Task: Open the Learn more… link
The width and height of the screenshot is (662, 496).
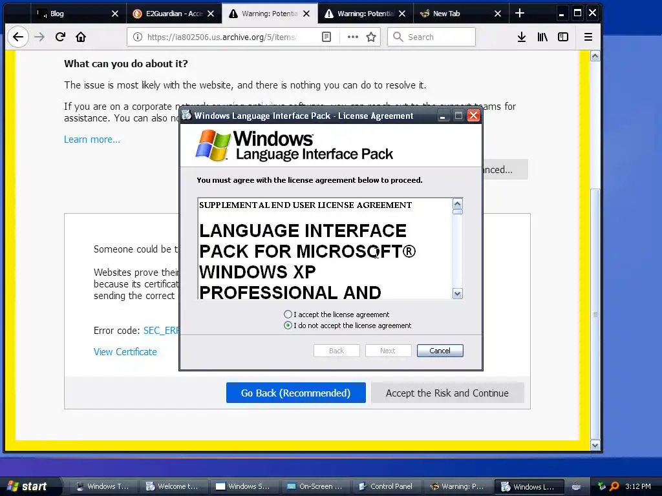Action: pos(92,139)
